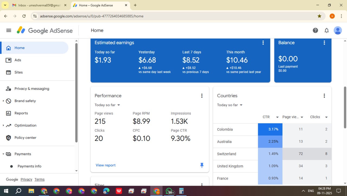Open Countries card more options

[324, 96]
